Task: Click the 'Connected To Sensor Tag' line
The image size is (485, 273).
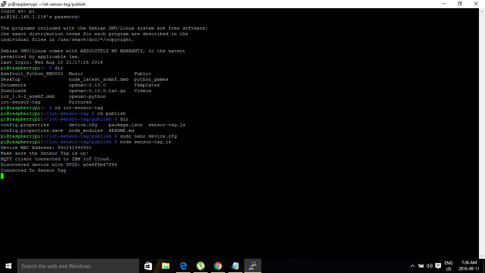Action: [x=33, y=170]
